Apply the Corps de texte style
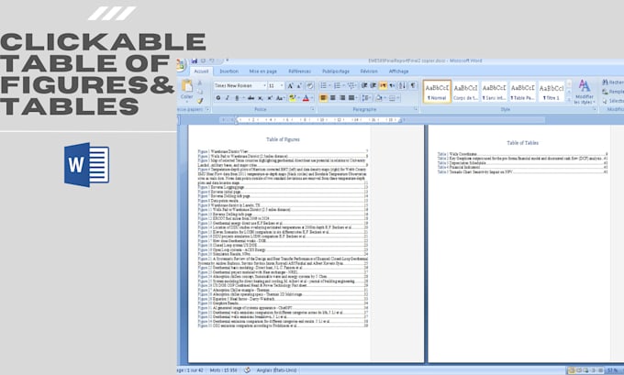The width and height of the screenshot is (624, 375). (465, 92)
